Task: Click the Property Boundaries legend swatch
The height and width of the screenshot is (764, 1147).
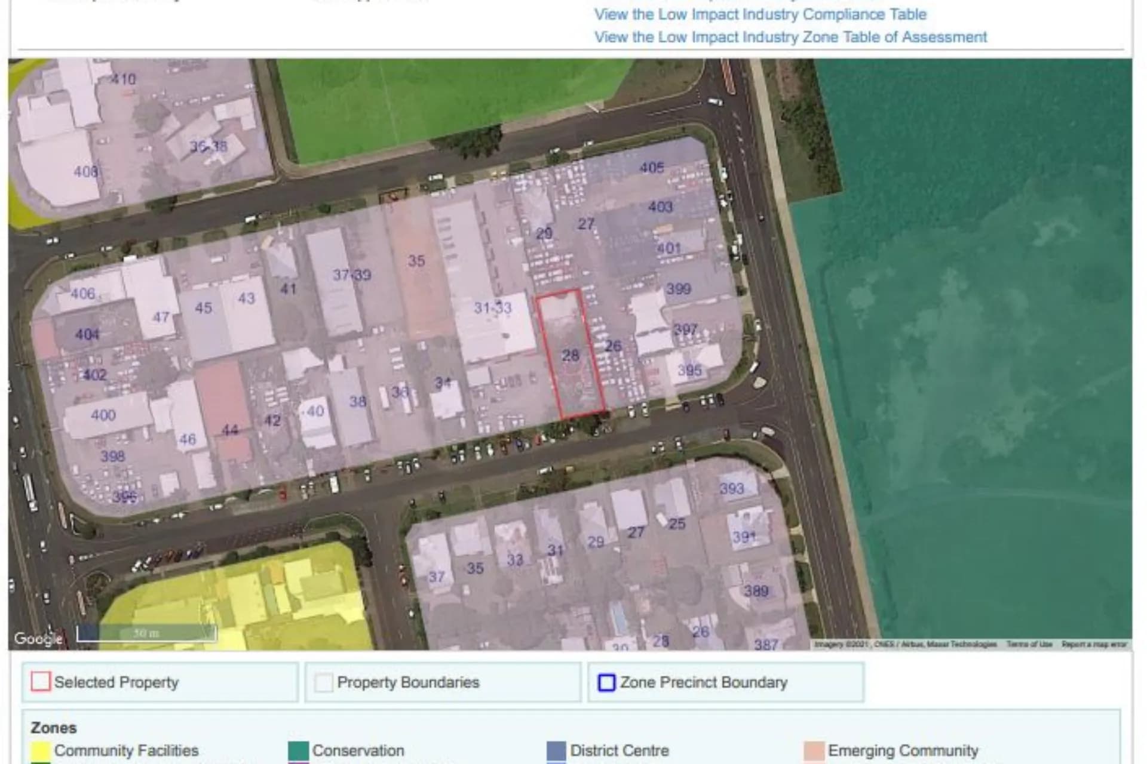Action: coord(324,682)
